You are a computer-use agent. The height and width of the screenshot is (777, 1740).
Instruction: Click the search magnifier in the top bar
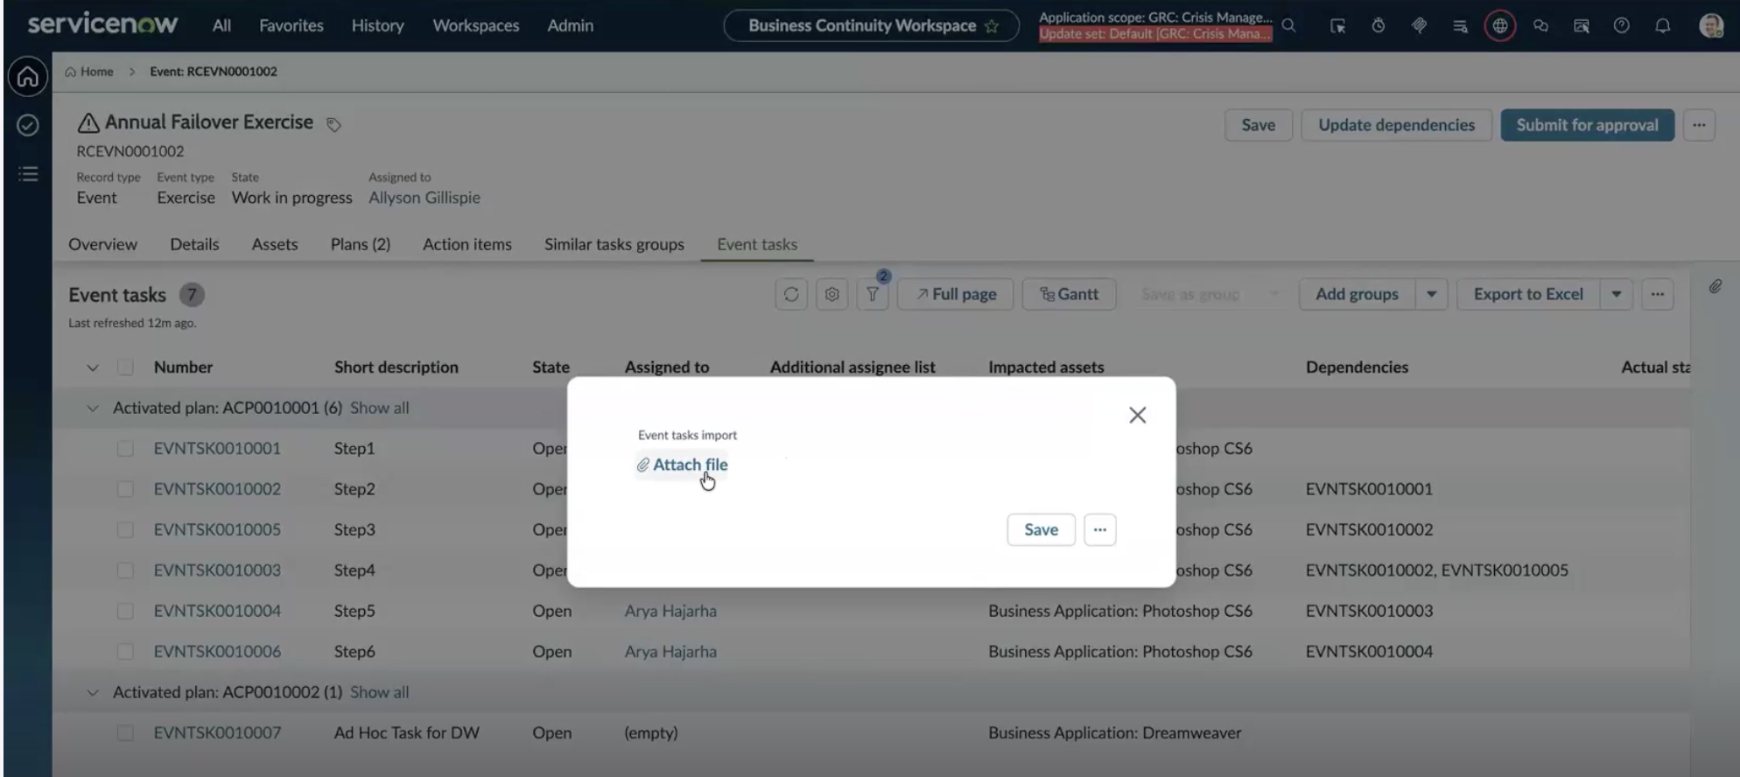[x=1288, y=25]
